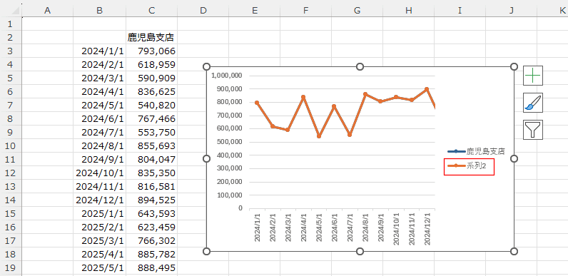
Task: Click the top-center chart resize handle
Action: [x=360, y=66]
